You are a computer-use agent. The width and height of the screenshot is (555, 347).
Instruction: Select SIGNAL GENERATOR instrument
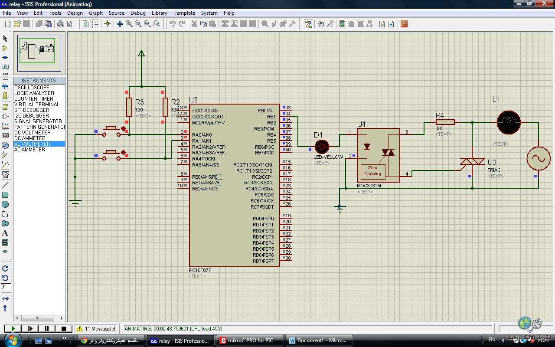click(39, 121)
